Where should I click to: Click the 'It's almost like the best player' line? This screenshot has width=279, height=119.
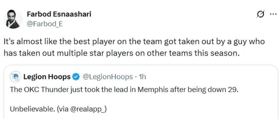coord(134,42)
